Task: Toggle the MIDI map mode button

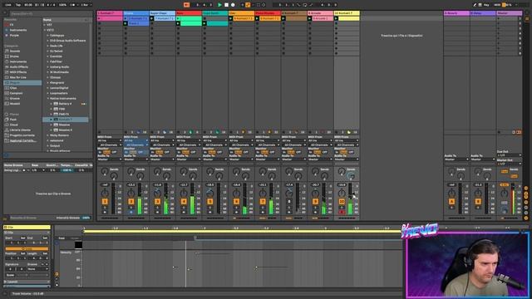Action: 497,5
